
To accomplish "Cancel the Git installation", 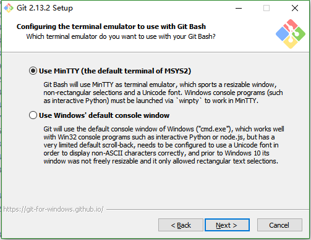I will click(x=279, y=225).
